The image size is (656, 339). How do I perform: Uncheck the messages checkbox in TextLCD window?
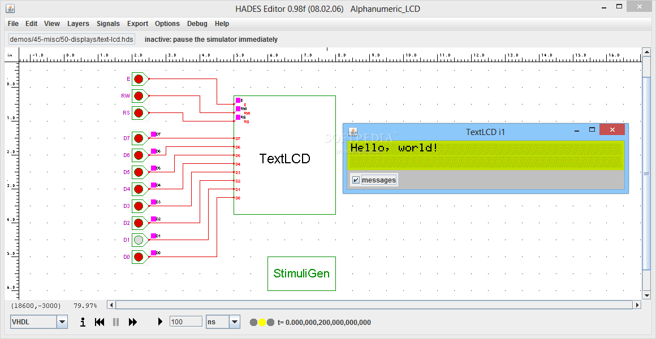356,180
